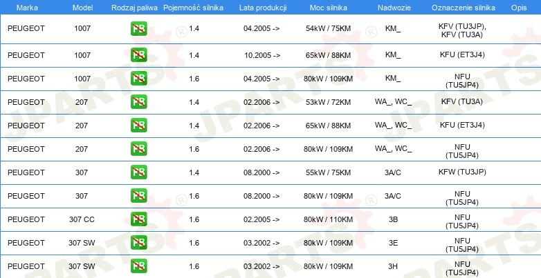Click KFU (ET3J4) in the Peugeot 1007 row
Image resolution: width=541 pixels, height=278 pixels.
462,54
